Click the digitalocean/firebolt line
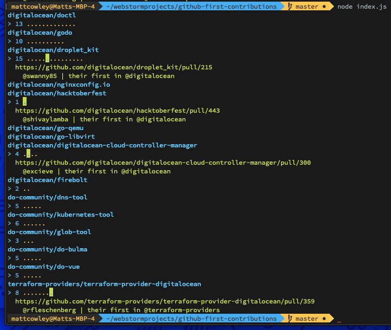391x330 pixels. [x=48, y=180]
